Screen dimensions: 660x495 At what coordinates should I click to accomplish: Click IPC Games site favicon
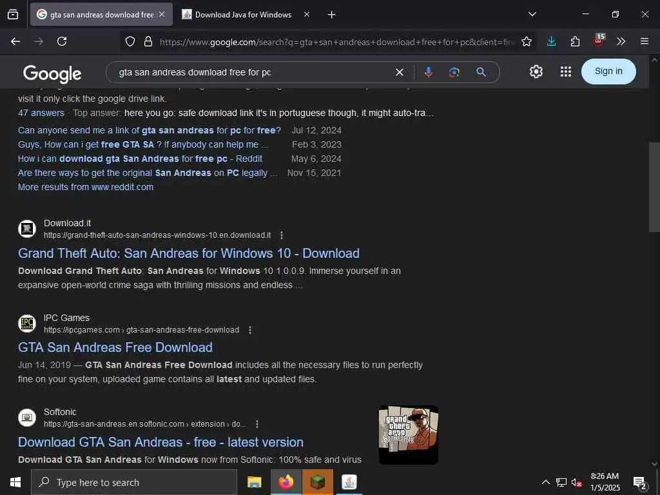coord(27,324)
